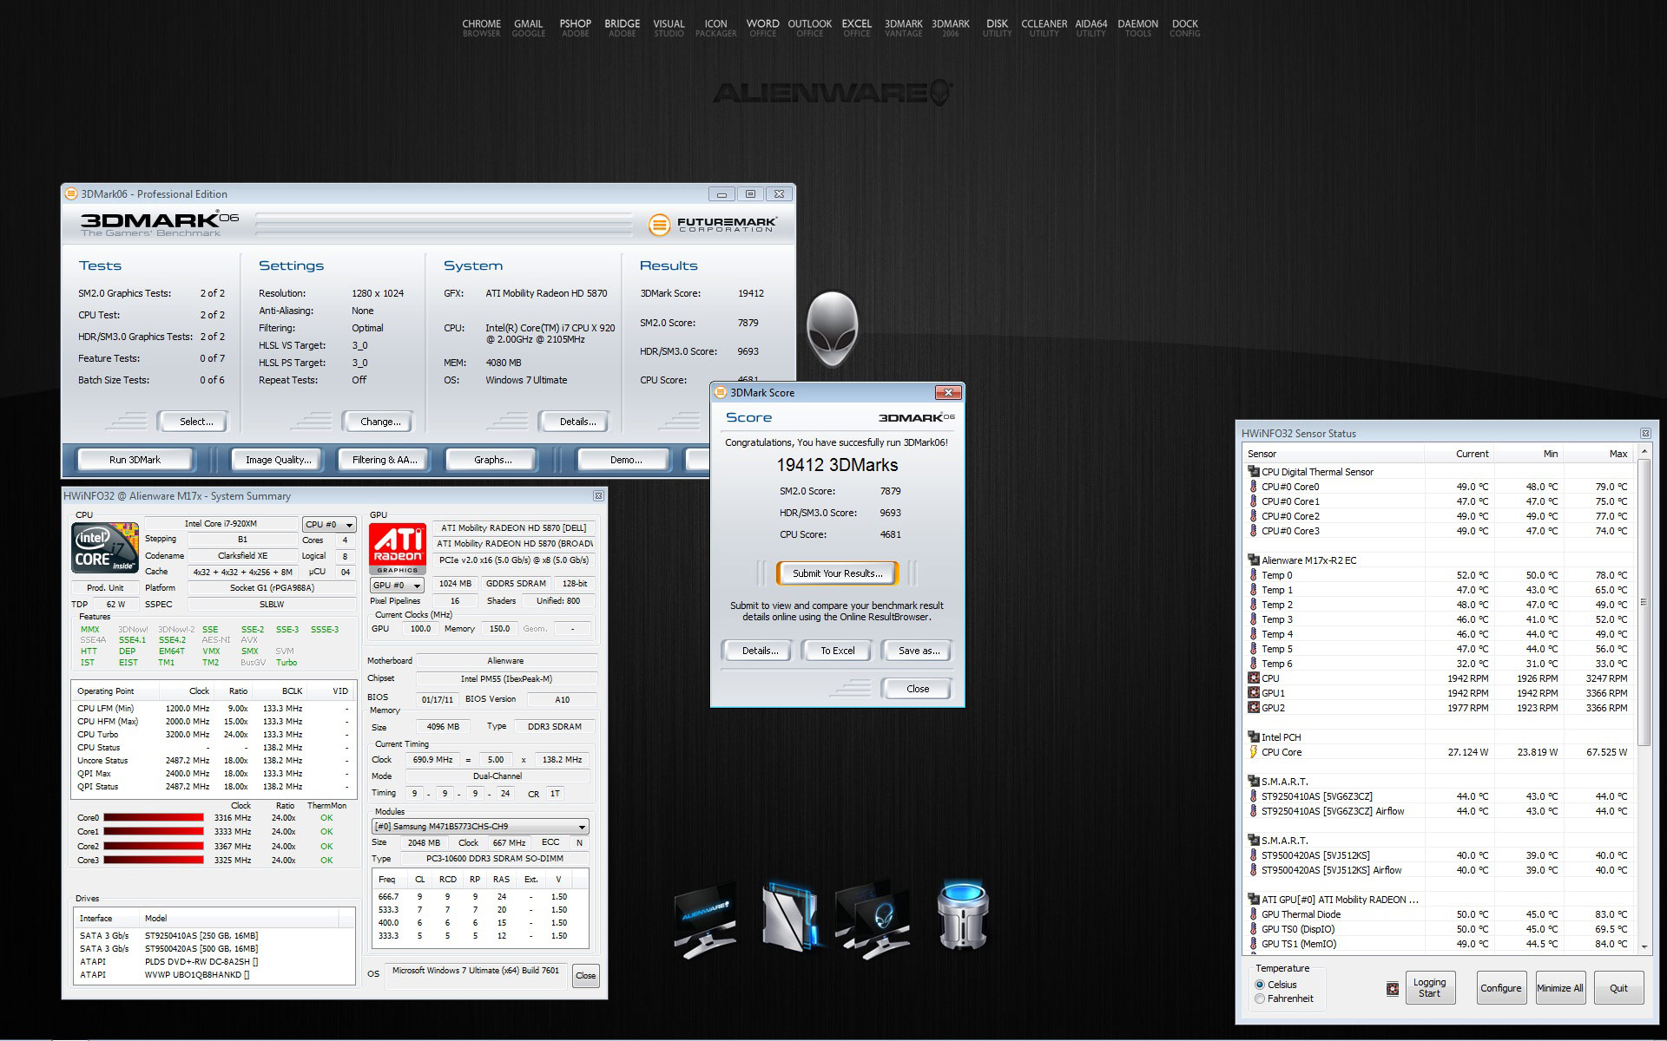Click the silver alien head desktop icon
The width and height of the screenshot is (1667, 1041).
point(832,330)
